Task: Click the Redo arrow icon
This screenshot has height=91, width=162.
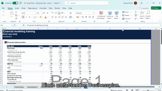Action: [x=3, y=15]
